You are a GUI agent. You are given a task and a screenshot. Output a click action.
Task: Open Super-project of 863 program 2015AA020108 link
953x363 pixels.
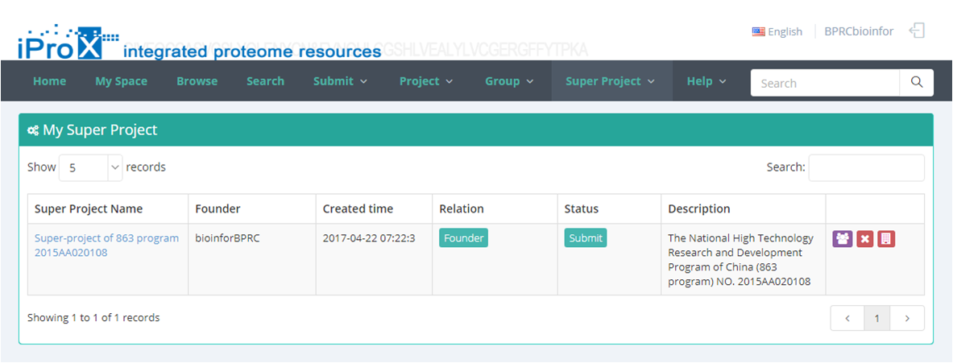(x=107, y=245)
